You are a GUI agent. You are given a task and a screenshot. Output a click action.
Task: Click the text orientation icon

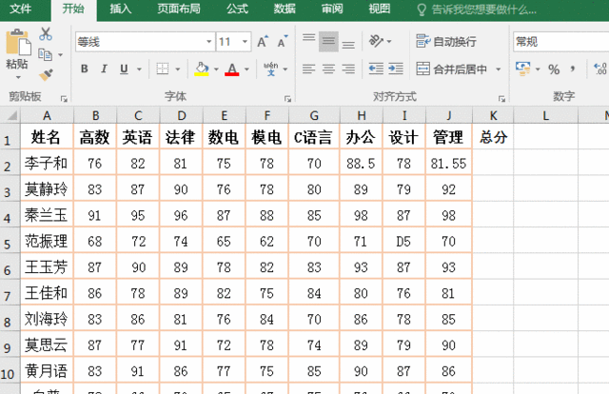376,41
